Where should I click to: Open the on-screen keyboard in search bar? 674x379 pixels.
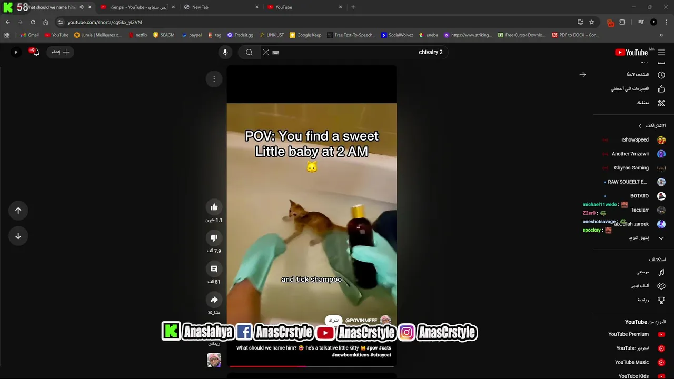pos(275,52)
